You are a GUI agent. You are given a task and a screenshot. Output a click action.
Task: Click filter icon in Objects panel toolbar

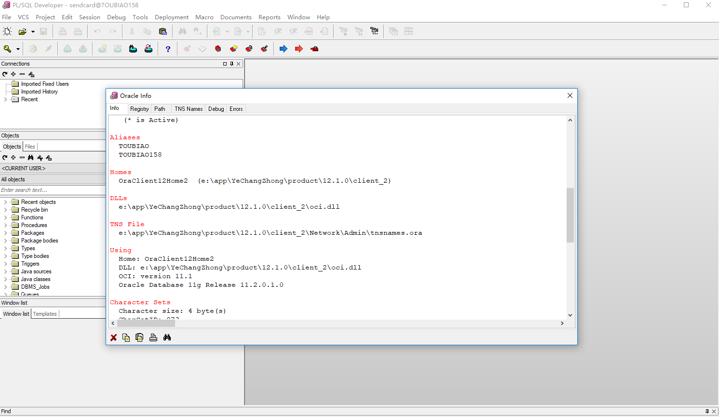point(40,158)
